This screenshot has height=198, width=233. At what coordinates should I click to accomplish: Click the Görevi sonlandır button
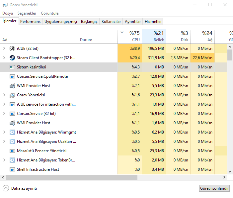[x=214, y=188]
